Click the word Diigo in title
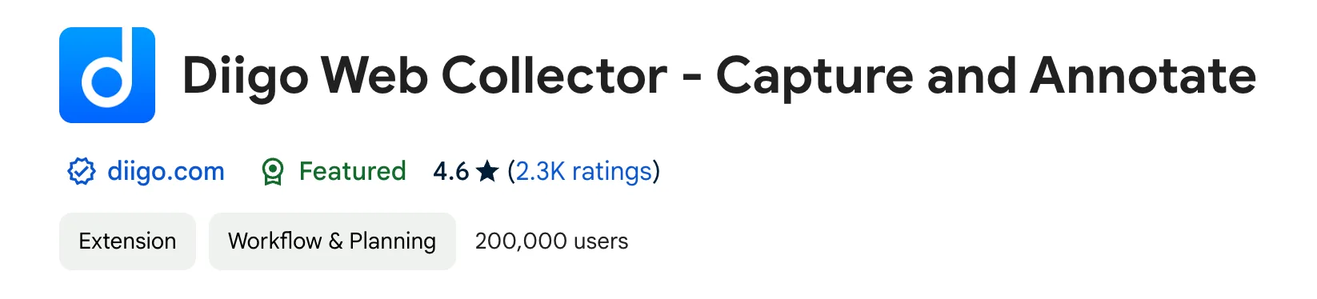 point(246,78)
